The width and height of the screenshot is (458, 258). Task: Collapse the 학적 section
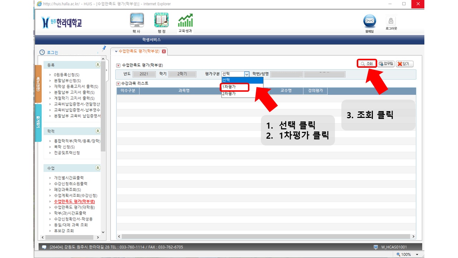tap(98, 131)
